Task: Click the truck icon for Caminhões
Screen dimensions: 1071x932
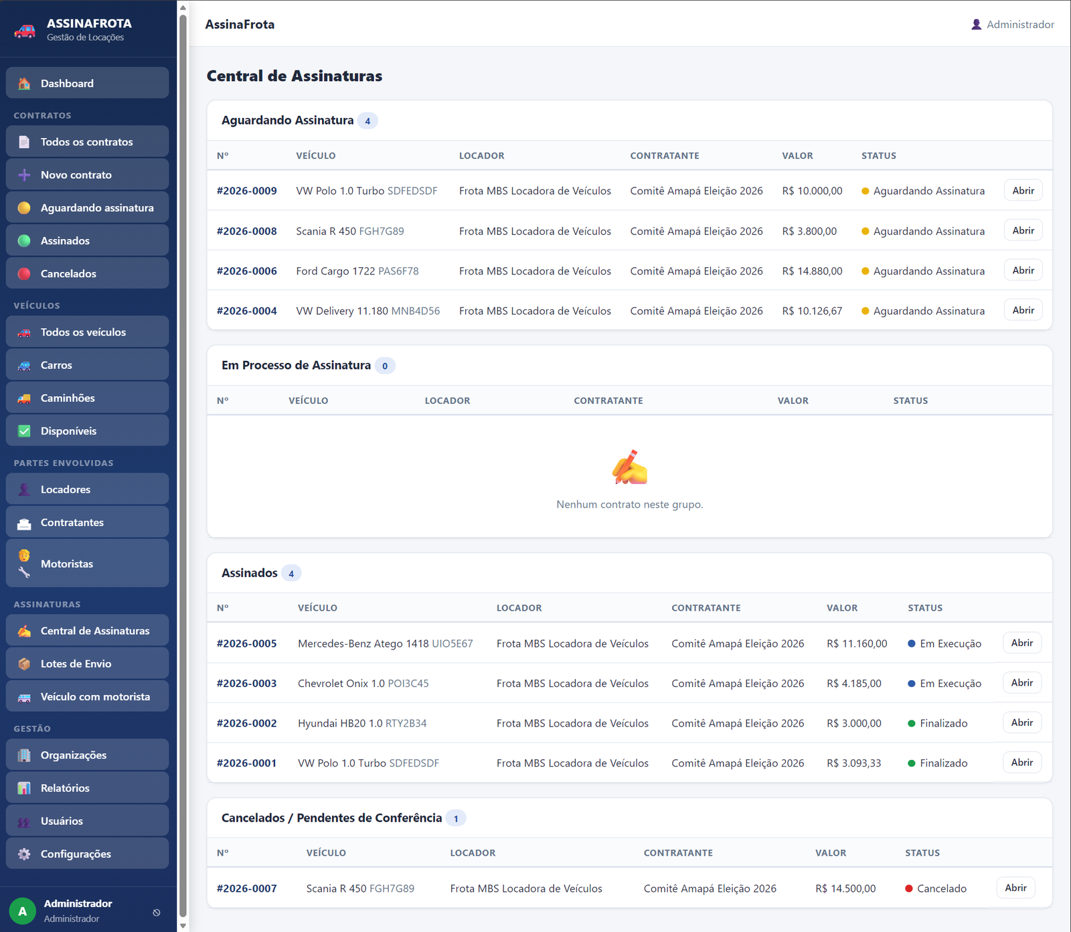Action: [x=24, y=398]
